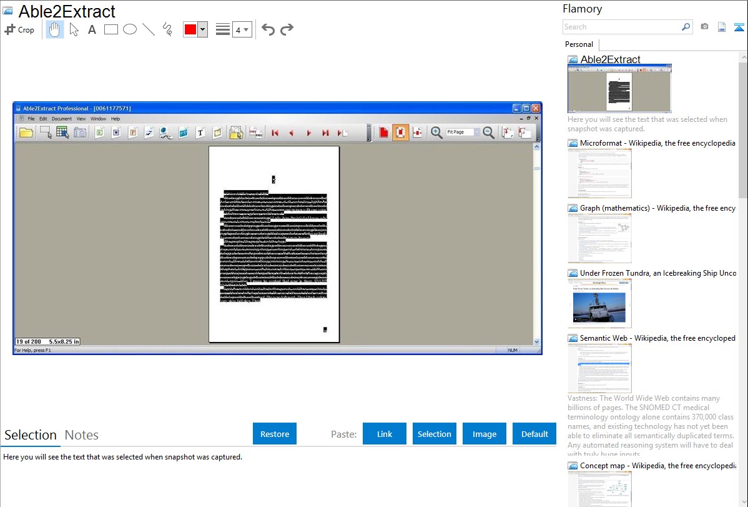Screen dimensions: 748x507
Task: Click into the Flamory Search field
Action: pos(621,27)
